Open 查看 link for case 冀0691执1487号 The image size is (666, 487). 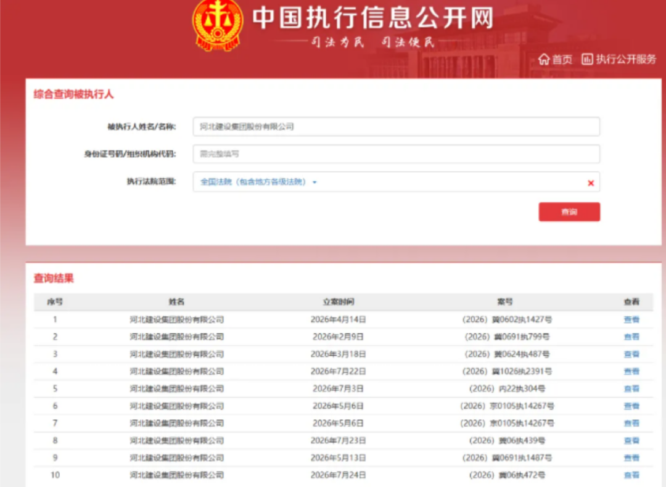pos(631,457)
